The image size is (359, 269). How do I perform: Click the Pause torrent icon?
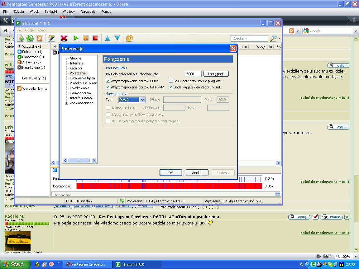pos(86,38)
